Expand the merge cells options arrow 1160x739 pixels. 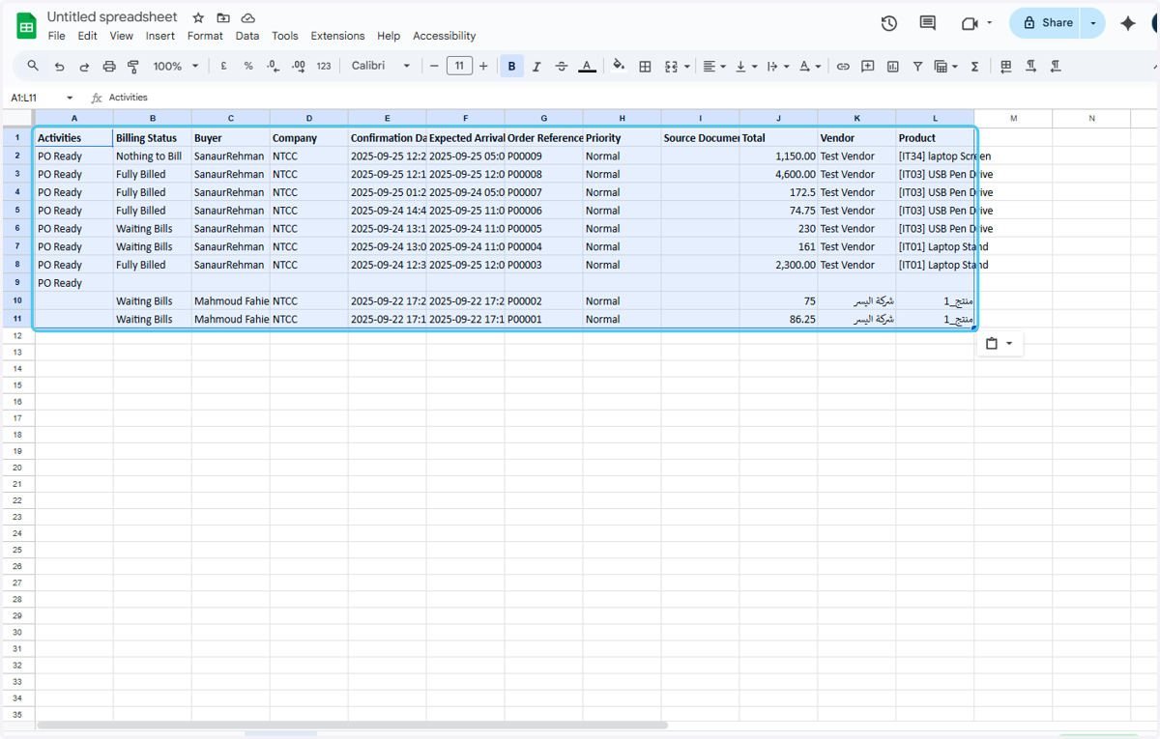click(687, 67)
